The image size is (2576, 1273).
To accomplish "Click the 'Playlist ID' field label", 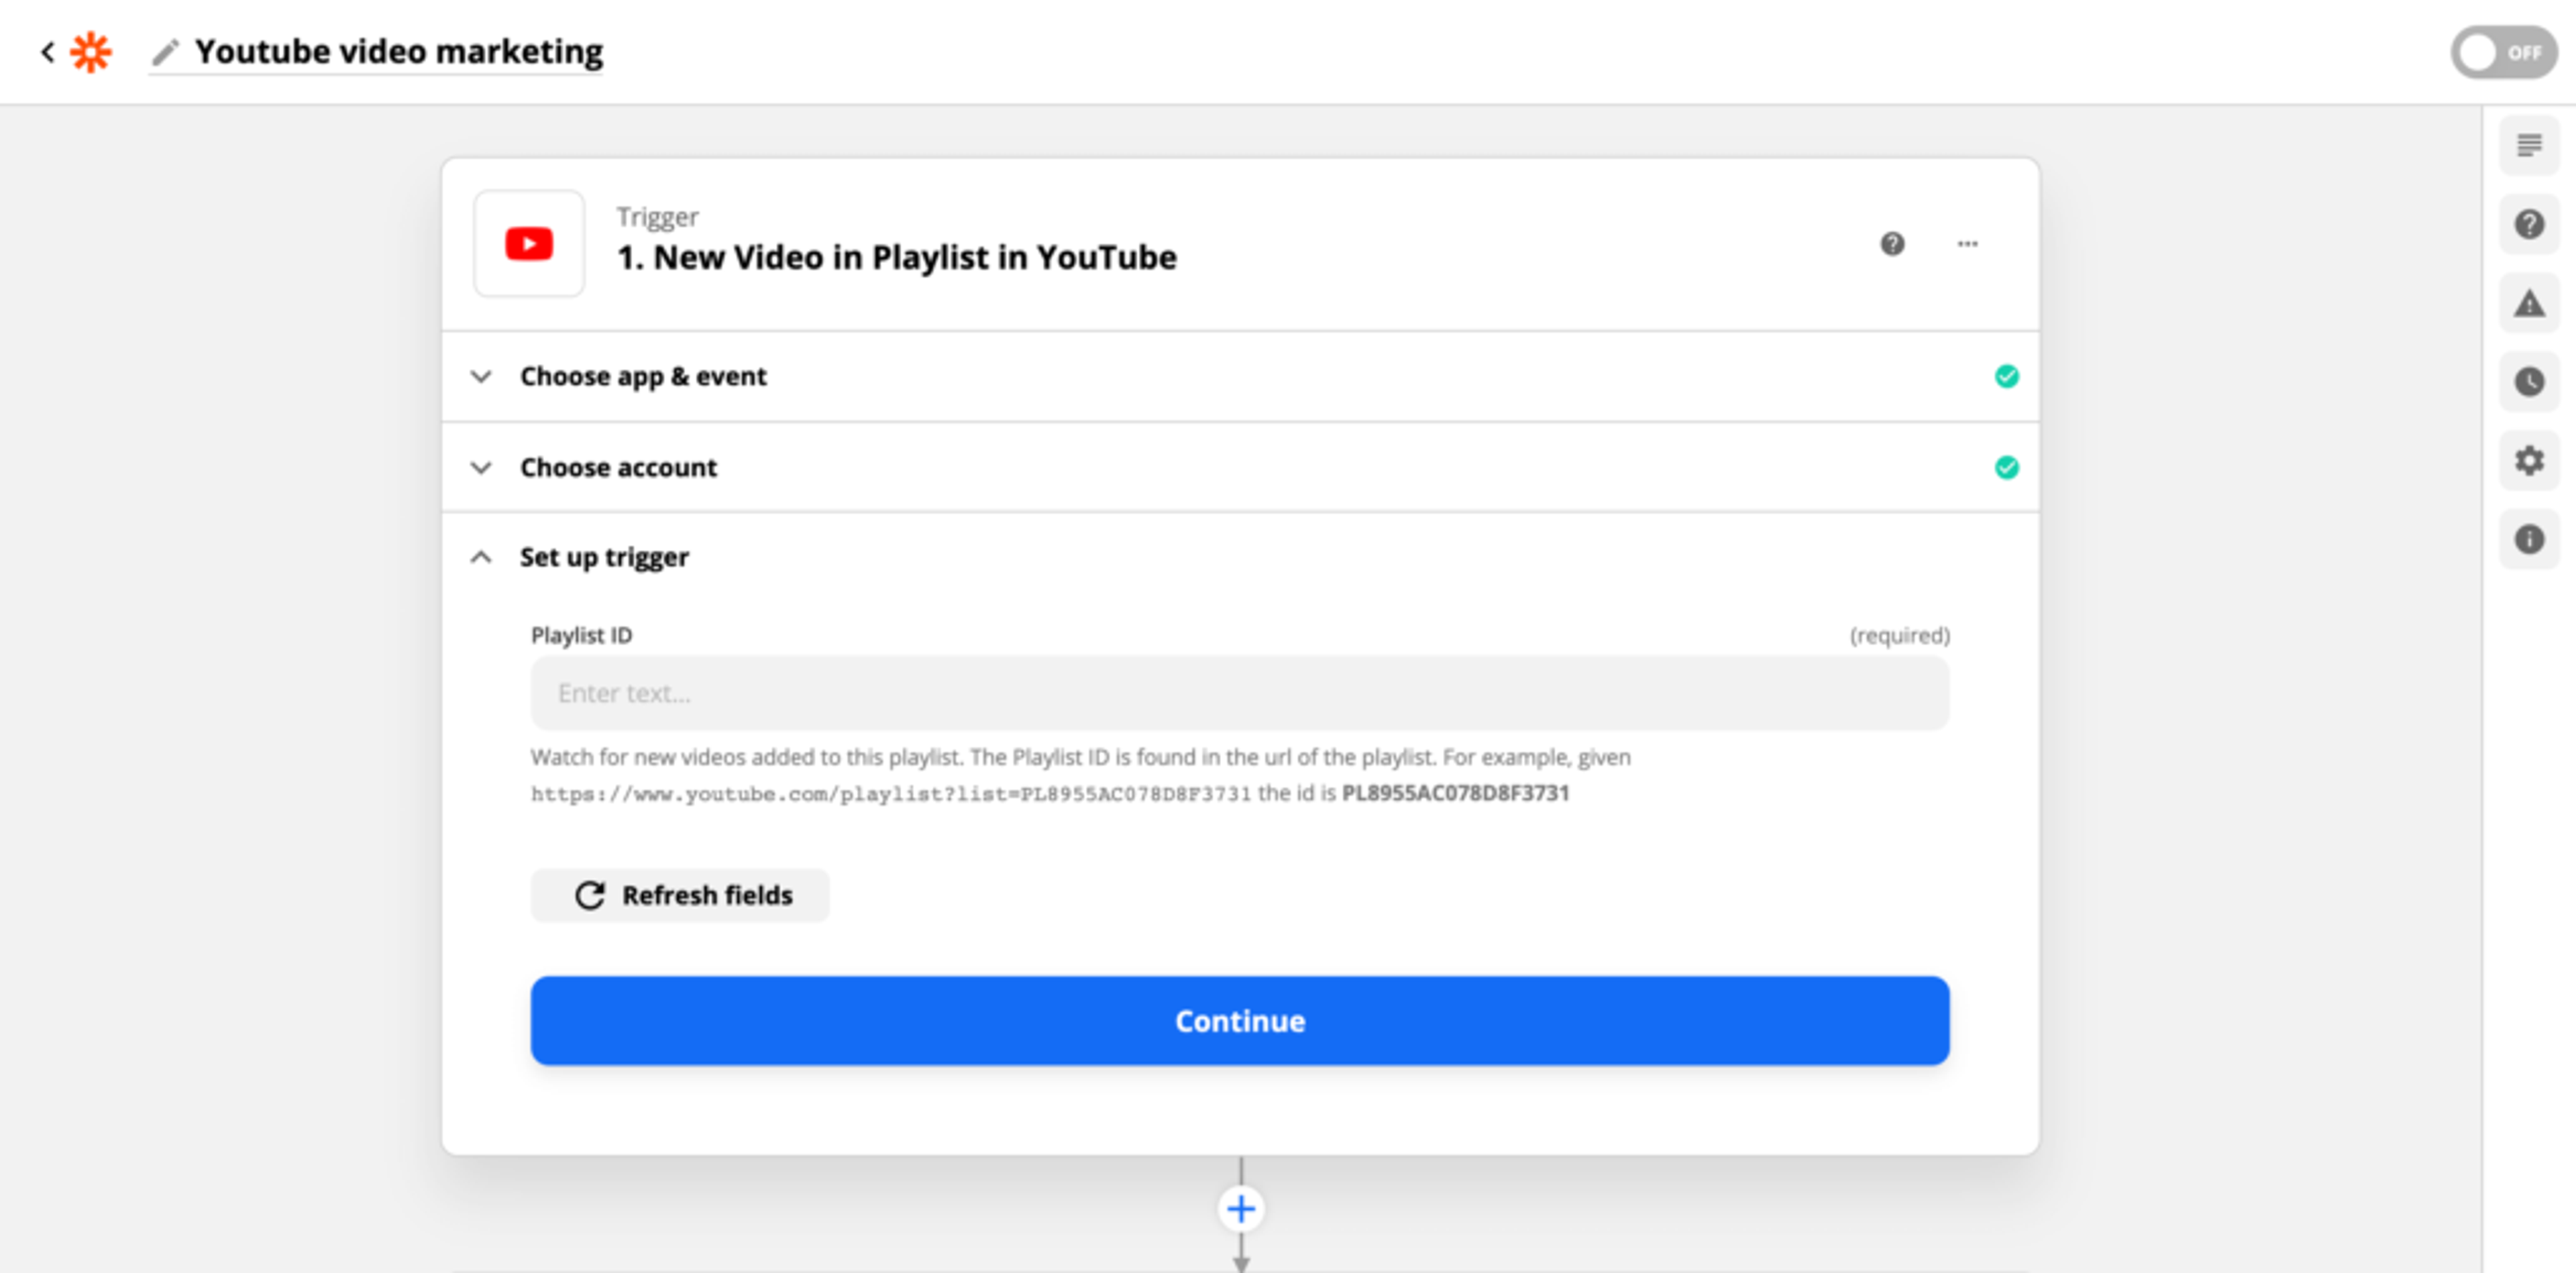I will point(581,635).
